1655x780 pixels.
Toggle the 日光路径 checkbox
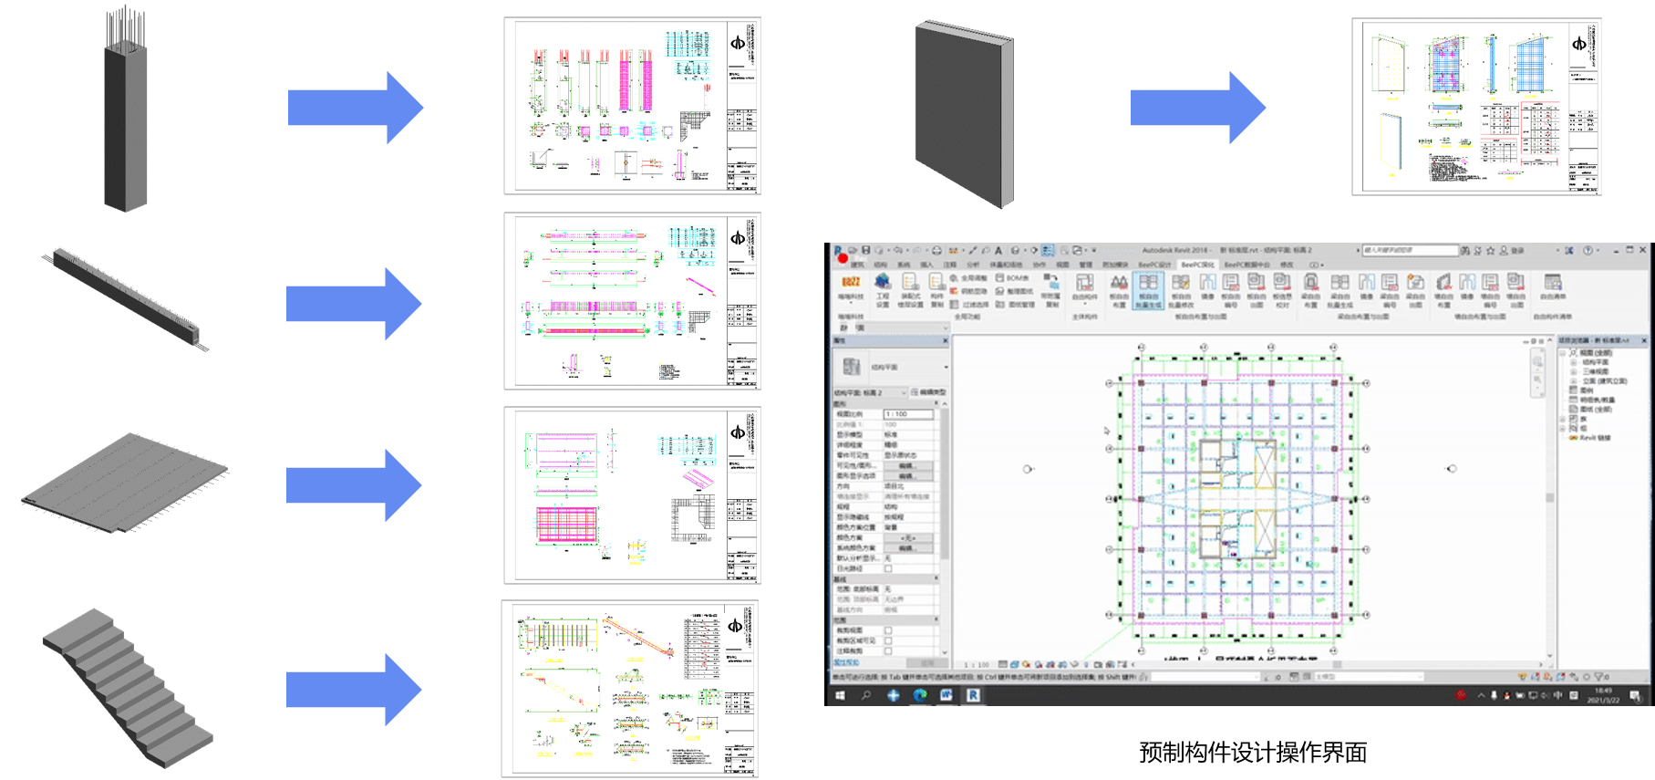887,568
